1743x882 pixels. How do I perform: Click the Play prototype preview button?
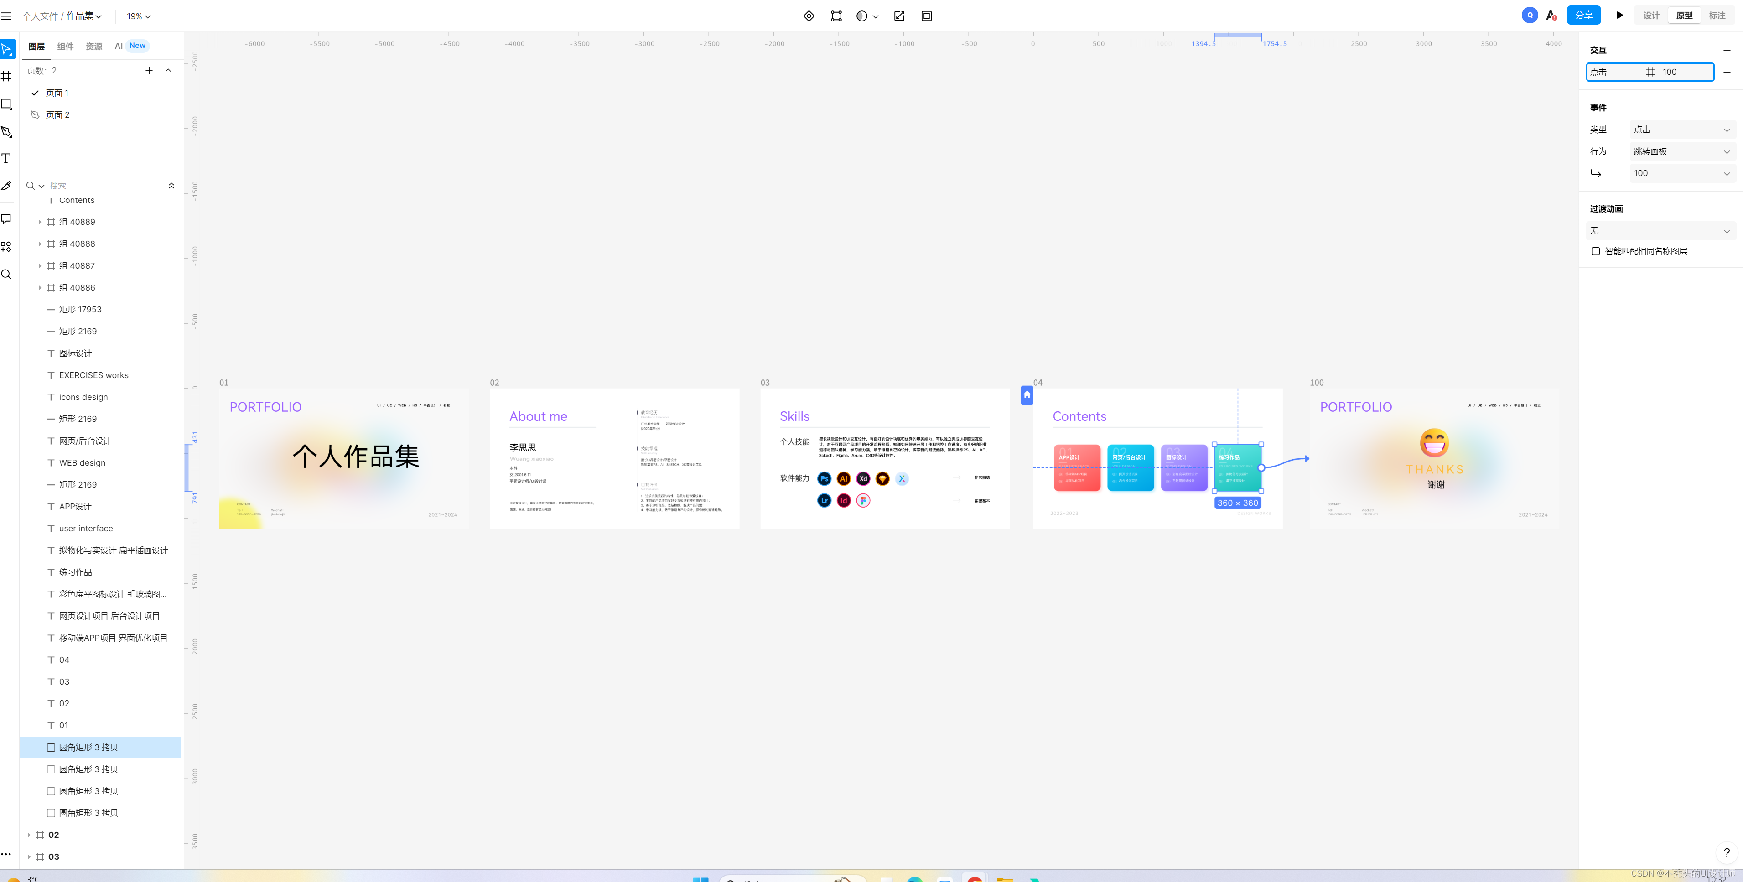[1619, 16]
